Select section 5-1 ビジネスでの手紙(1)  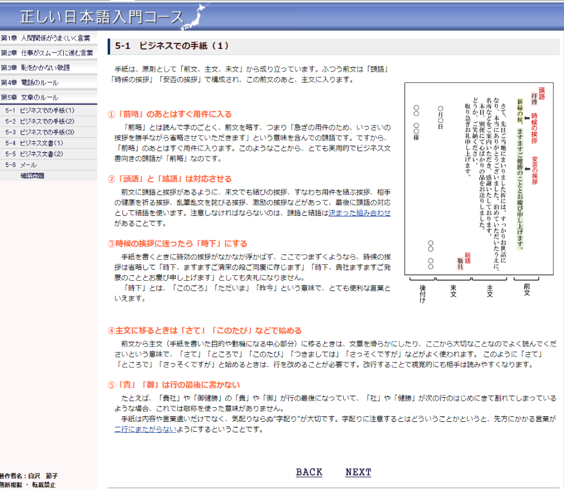click(x=40, y=110)
